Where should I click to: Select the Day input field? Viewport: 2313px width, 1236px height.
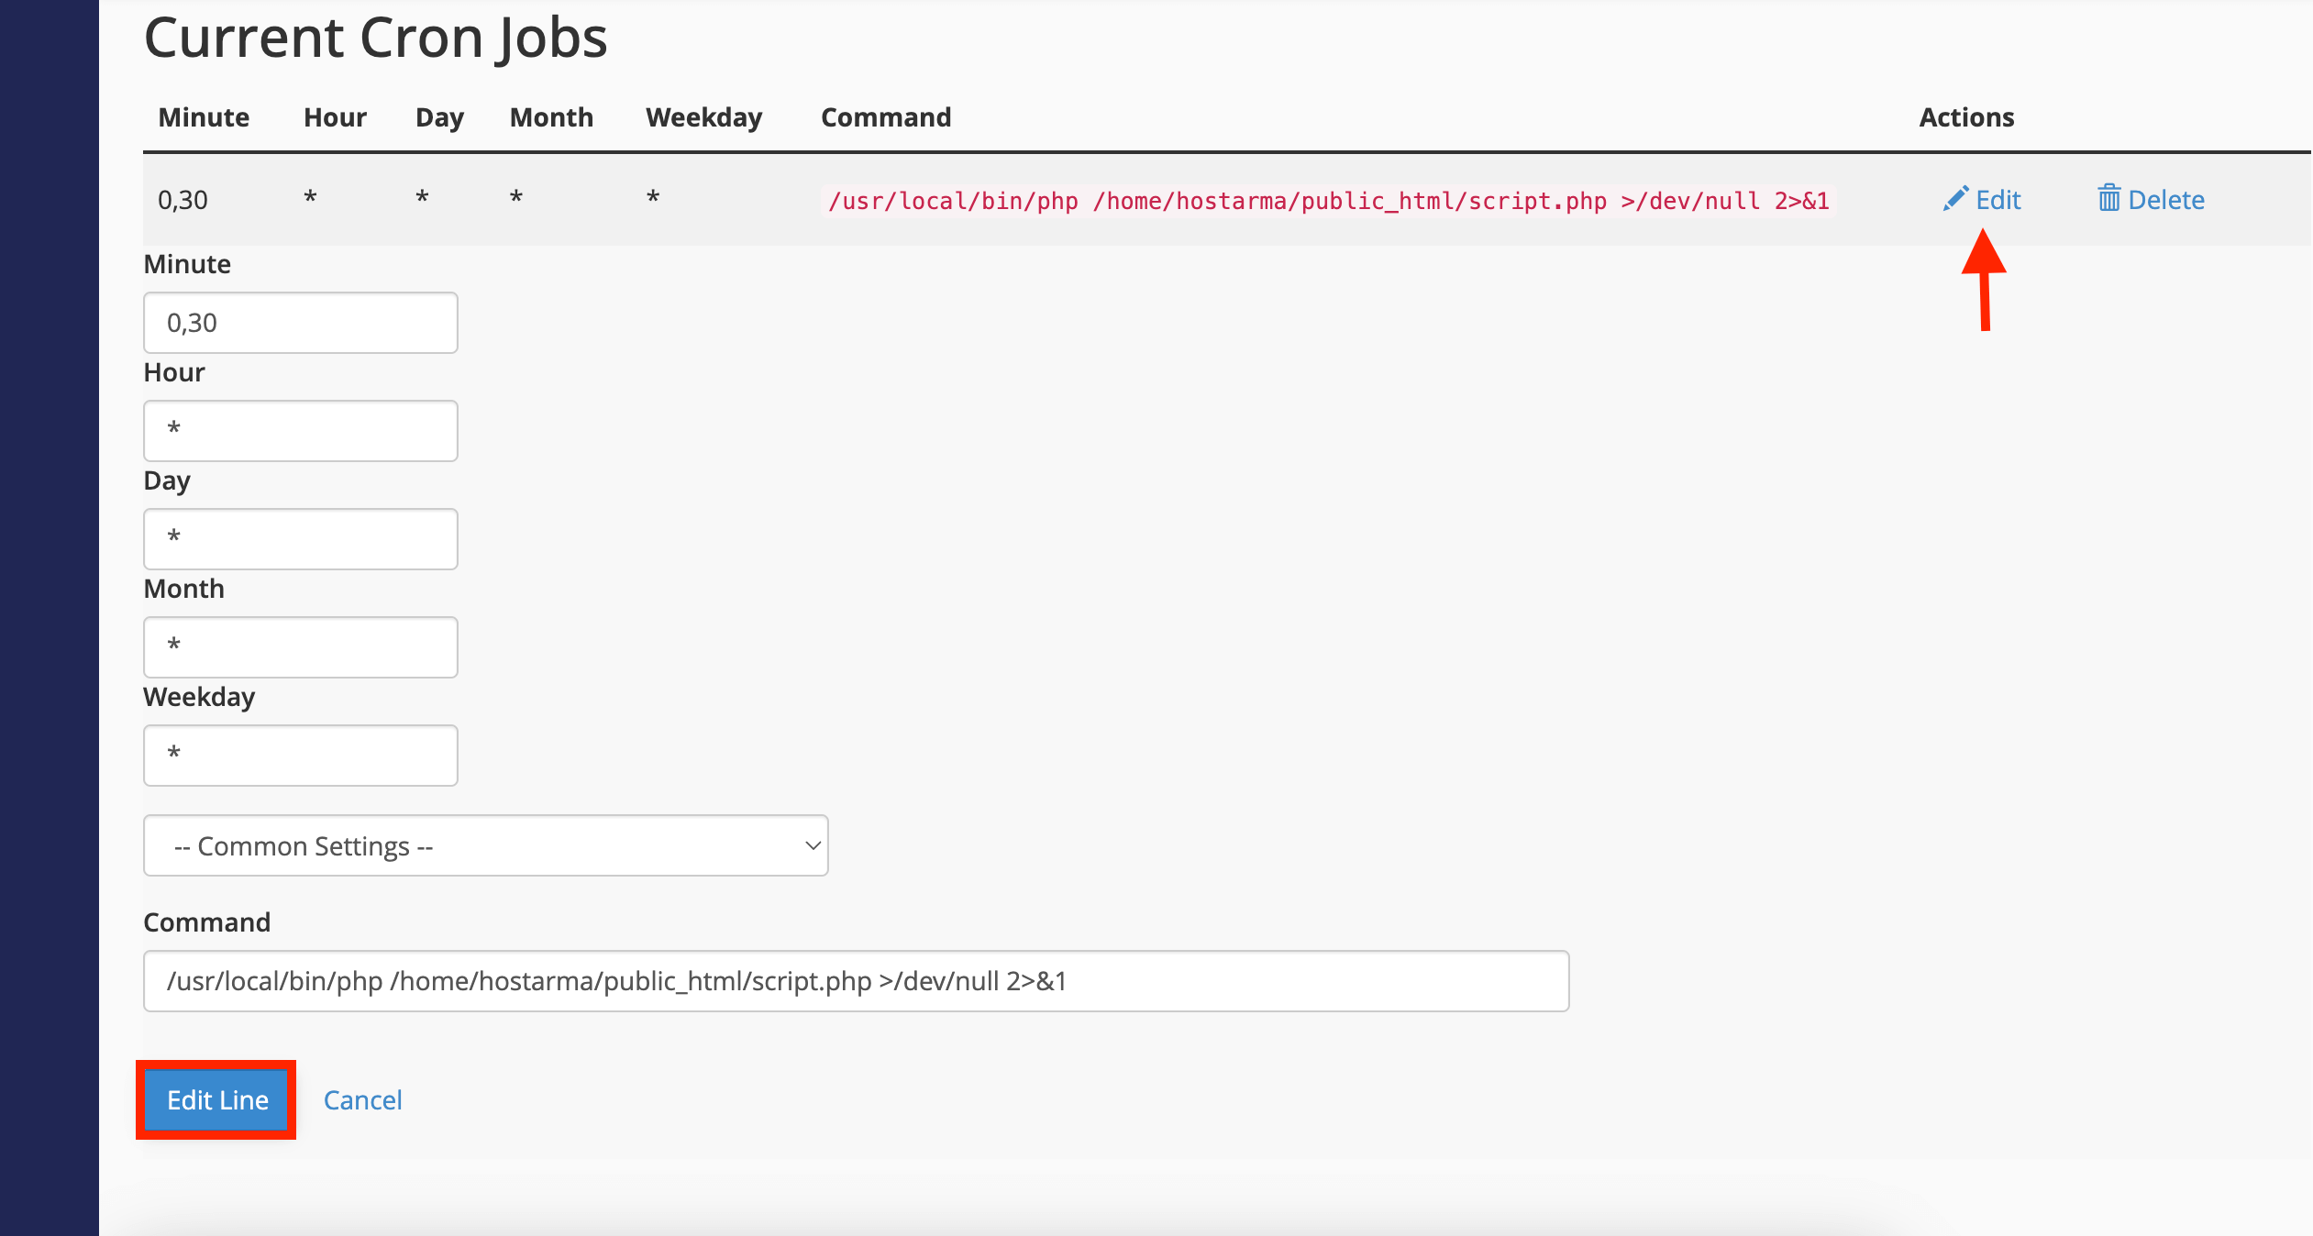(301, 539)
